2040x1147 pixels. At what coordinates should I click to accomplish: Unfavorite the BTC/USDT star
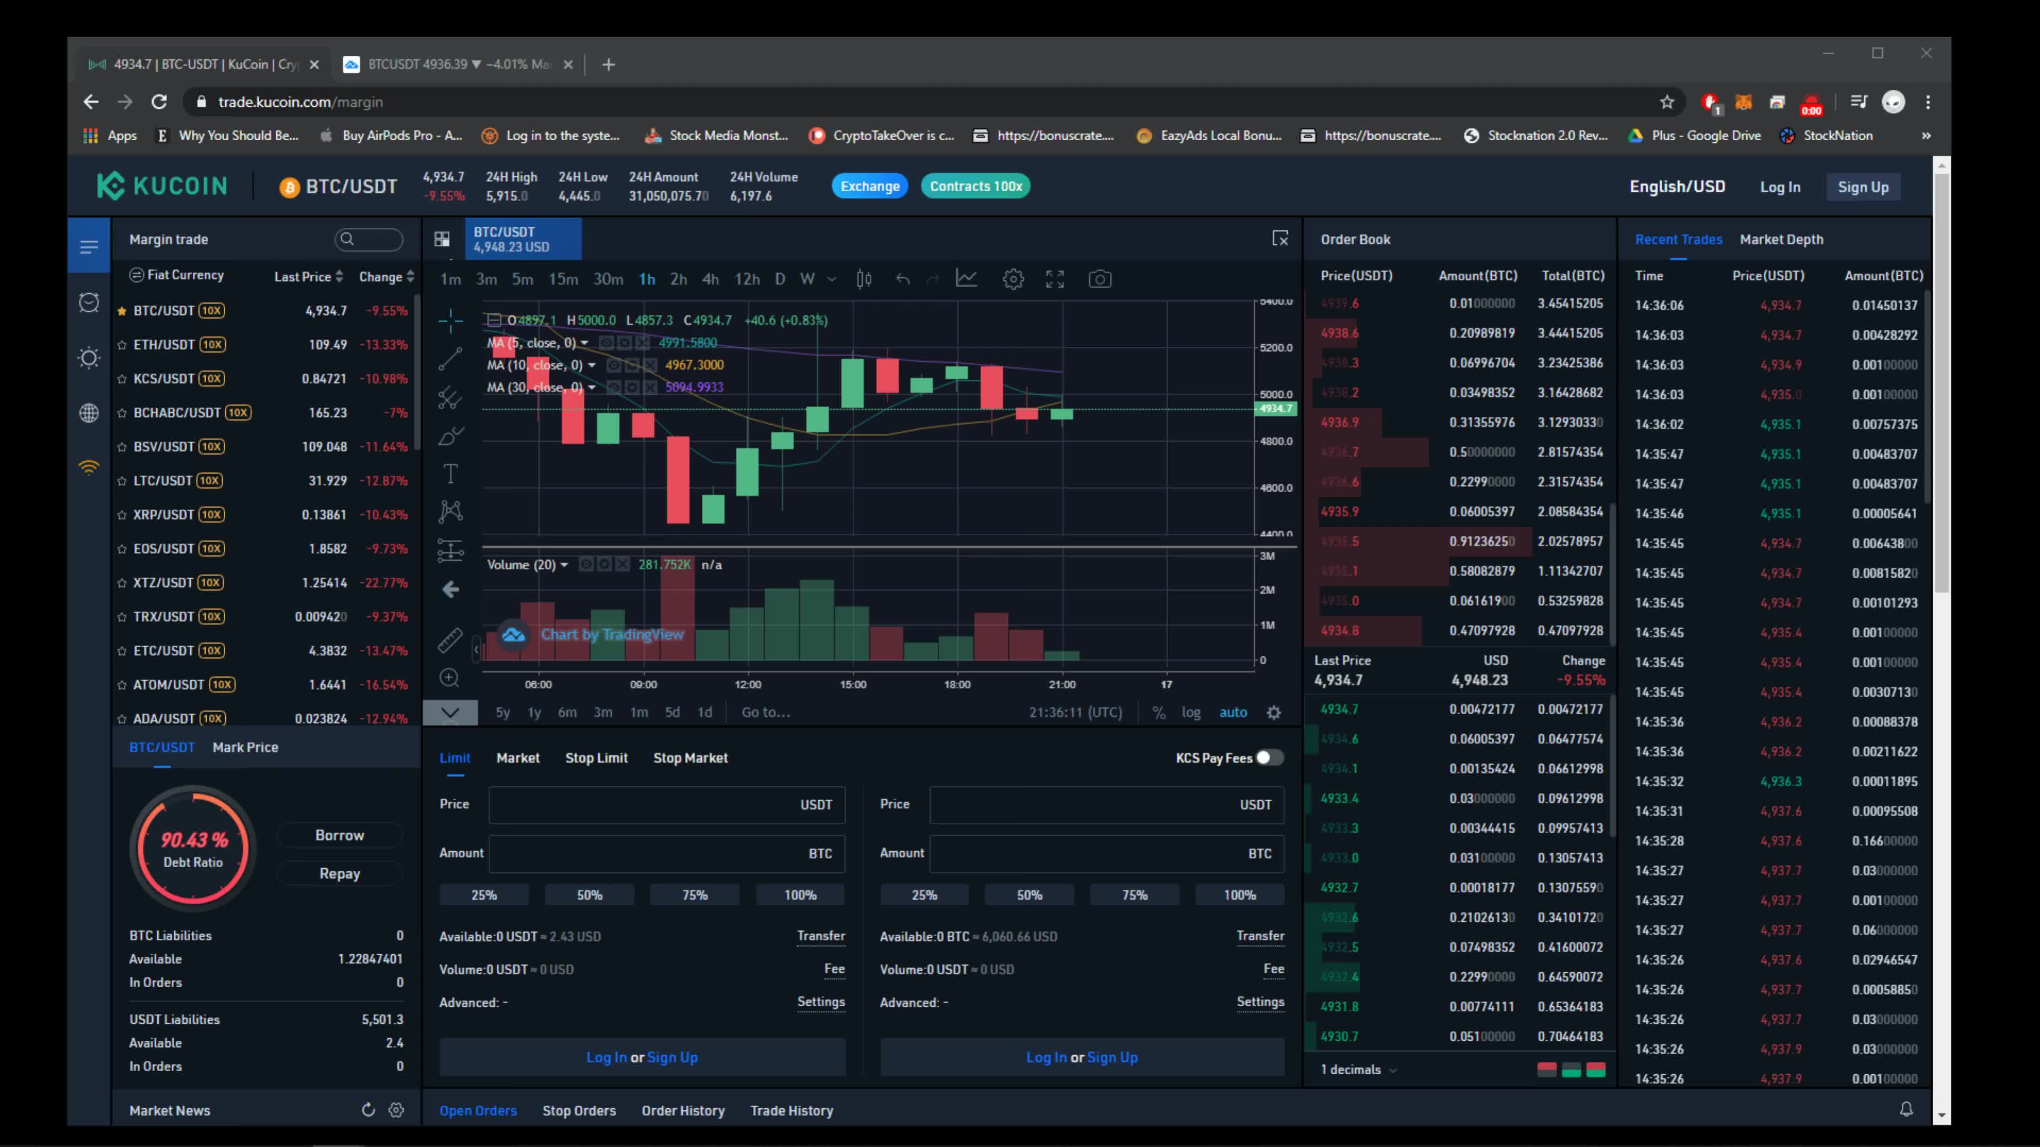click(122, 311)
